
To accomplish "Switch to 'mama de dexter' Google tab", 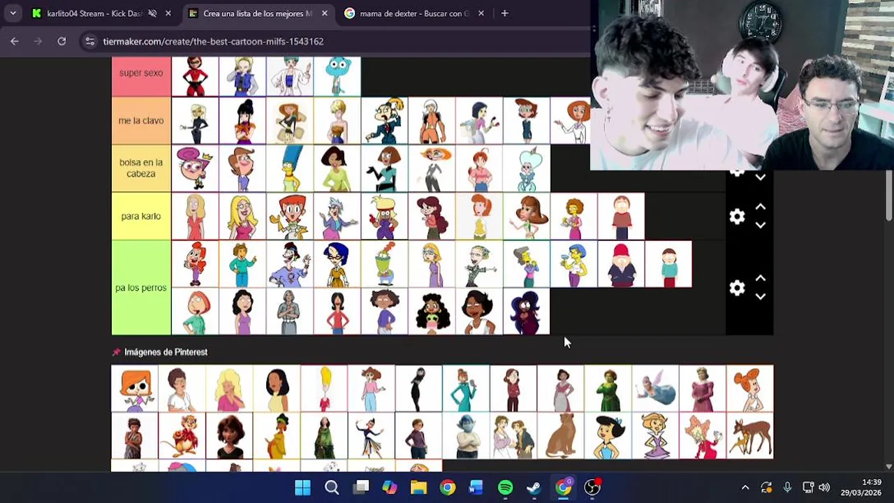I will (415, 13).
